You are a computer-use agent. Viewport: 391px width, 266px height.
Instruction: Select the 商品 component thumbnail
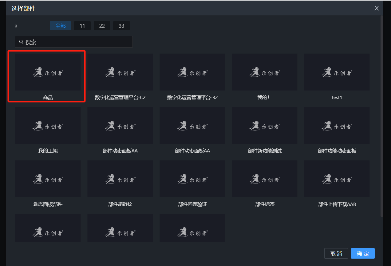click(48, 72)
